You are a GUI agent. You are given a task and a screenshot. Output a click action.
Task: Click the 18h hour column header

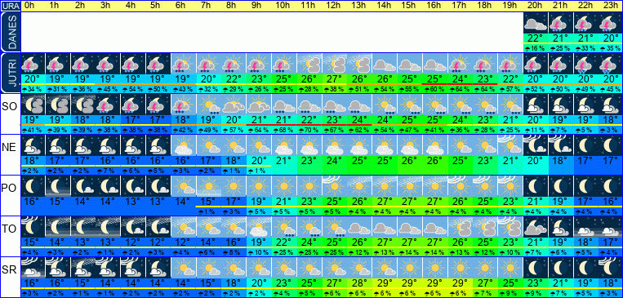point(486,6)
